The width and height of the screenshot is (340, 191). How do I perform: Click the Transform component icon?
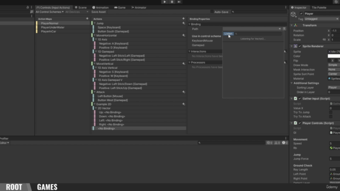pyautogui.click(x=295, y=25)
